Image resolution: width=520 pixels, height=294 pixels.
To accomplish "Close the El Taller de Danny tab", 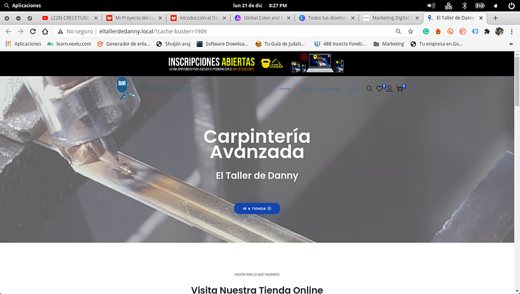I will coord(481,18).
